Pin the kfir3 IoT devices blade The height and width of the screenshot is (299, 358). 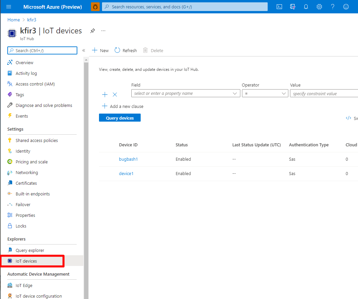pyautogui.click(x=92, y=31)
